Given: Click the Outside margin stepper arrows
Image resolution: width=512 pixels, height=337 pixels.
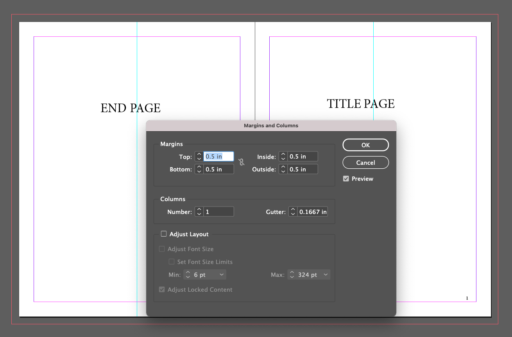Looking at the screenshot, I should 283,169.
